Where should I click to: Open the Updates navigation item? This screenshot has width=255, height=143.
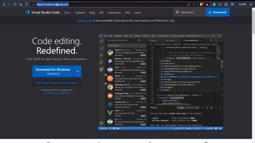80,13
